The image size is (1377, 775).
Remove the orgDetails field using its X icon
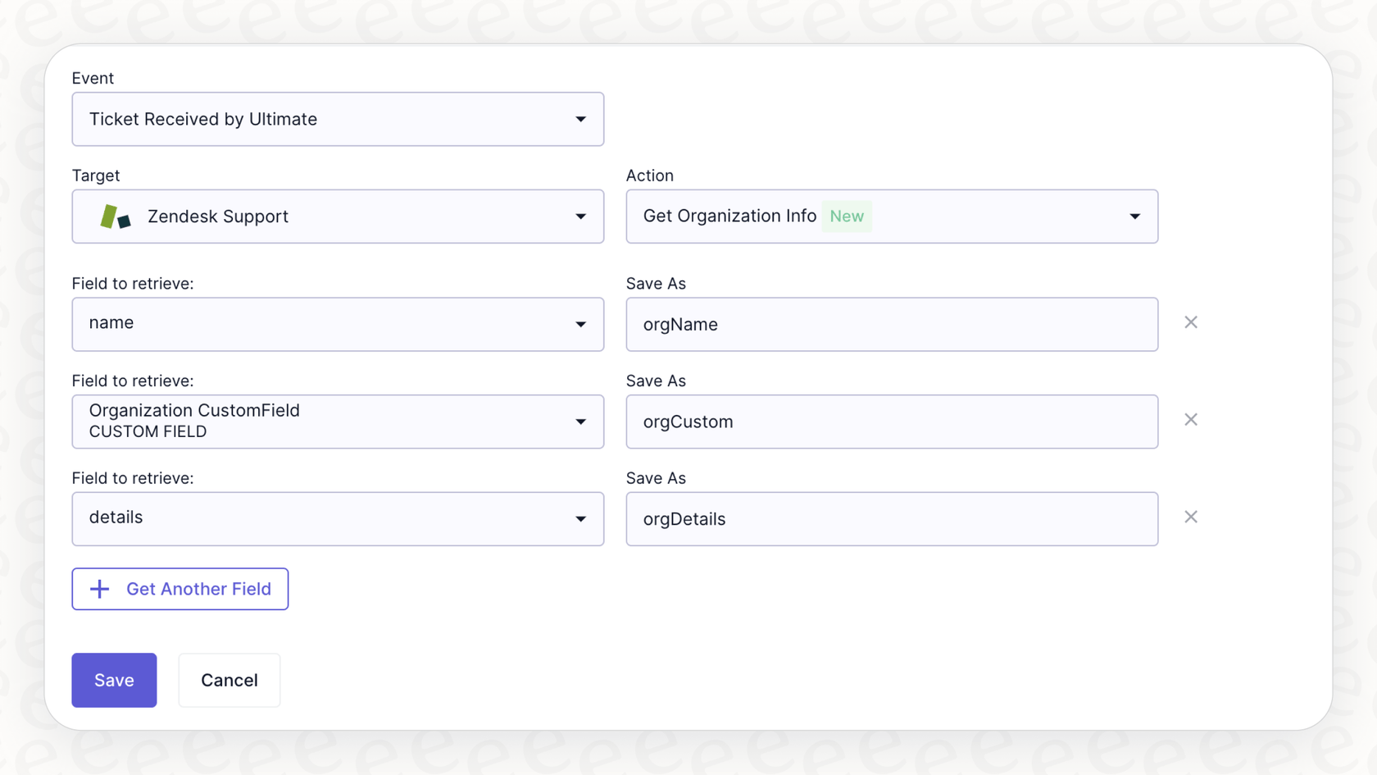tap(1191, 517)
